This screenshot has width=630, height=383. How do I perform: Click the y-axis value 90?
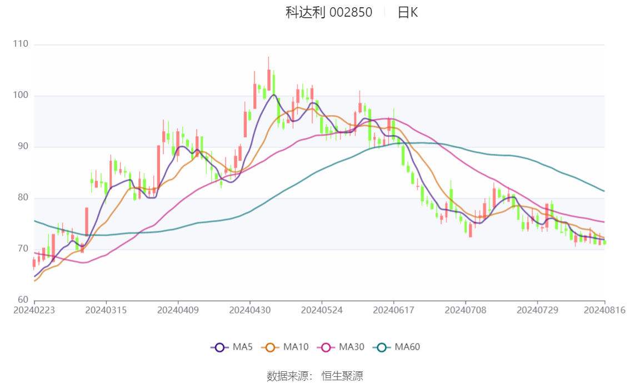(x=23, y=146)
